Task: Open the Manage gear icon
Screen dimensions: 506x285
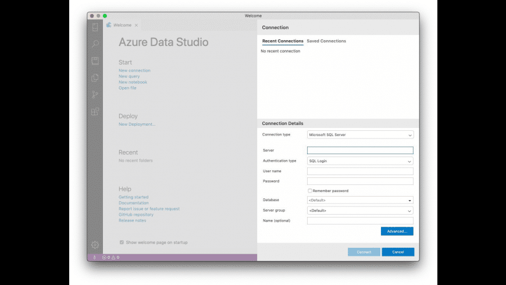Action: [95, 245]
